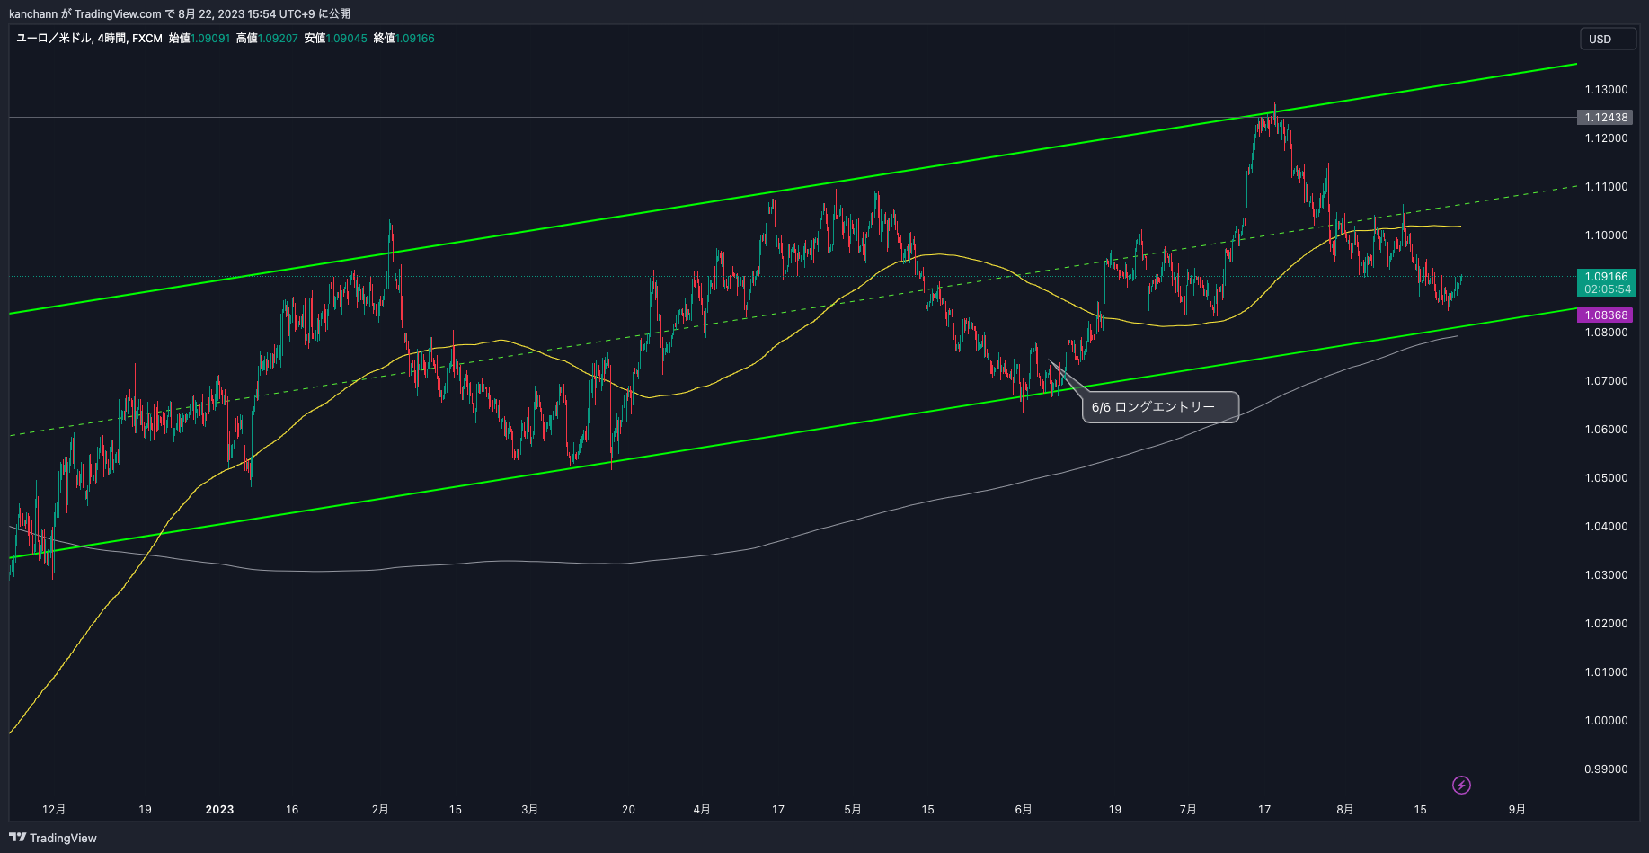Viewport: 1649px width, 853px height.
Task: Click the 安値 1.09045 low value
Action: (335, 39)
